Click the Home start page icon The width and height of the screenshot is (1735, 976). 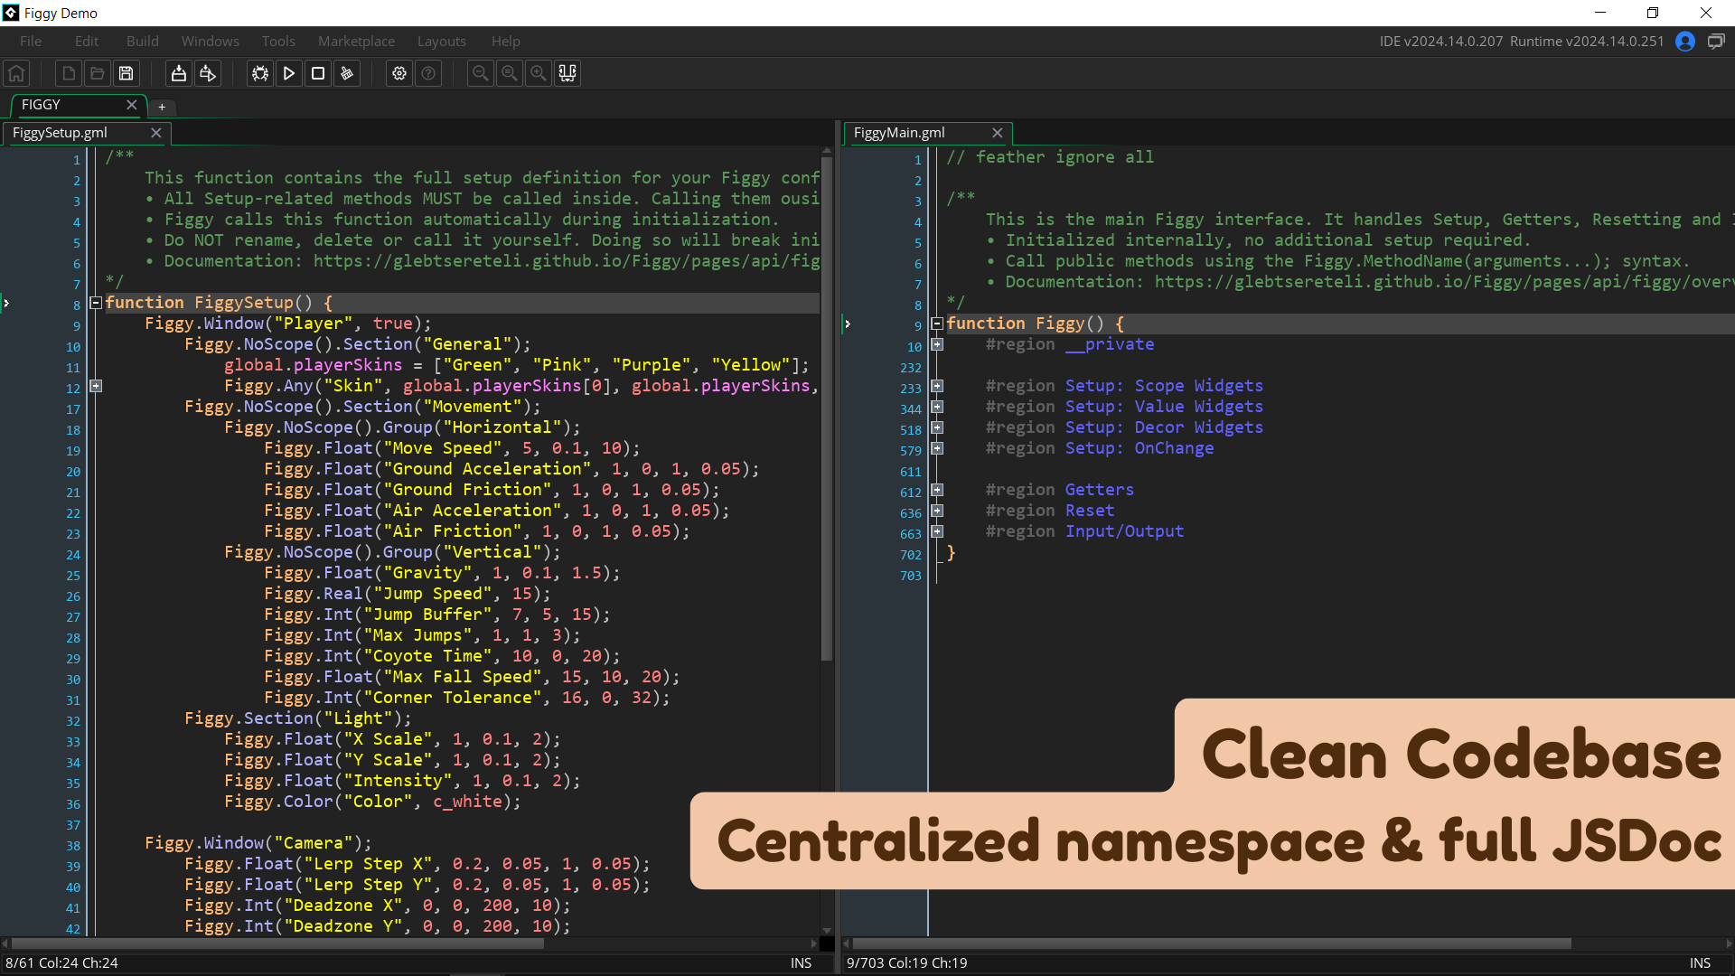(x=16, y=73)
